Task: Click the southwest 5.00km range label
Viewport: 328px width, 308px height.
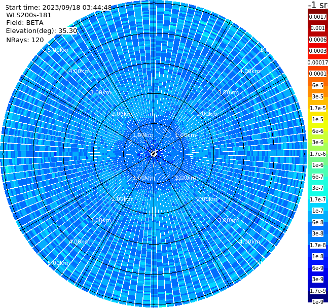Action: click(58, 263)
